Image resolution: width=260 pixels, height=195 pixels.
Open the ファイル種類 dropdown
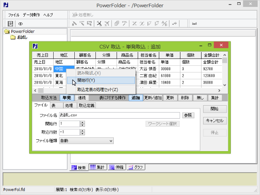click(x=87, y=141)
